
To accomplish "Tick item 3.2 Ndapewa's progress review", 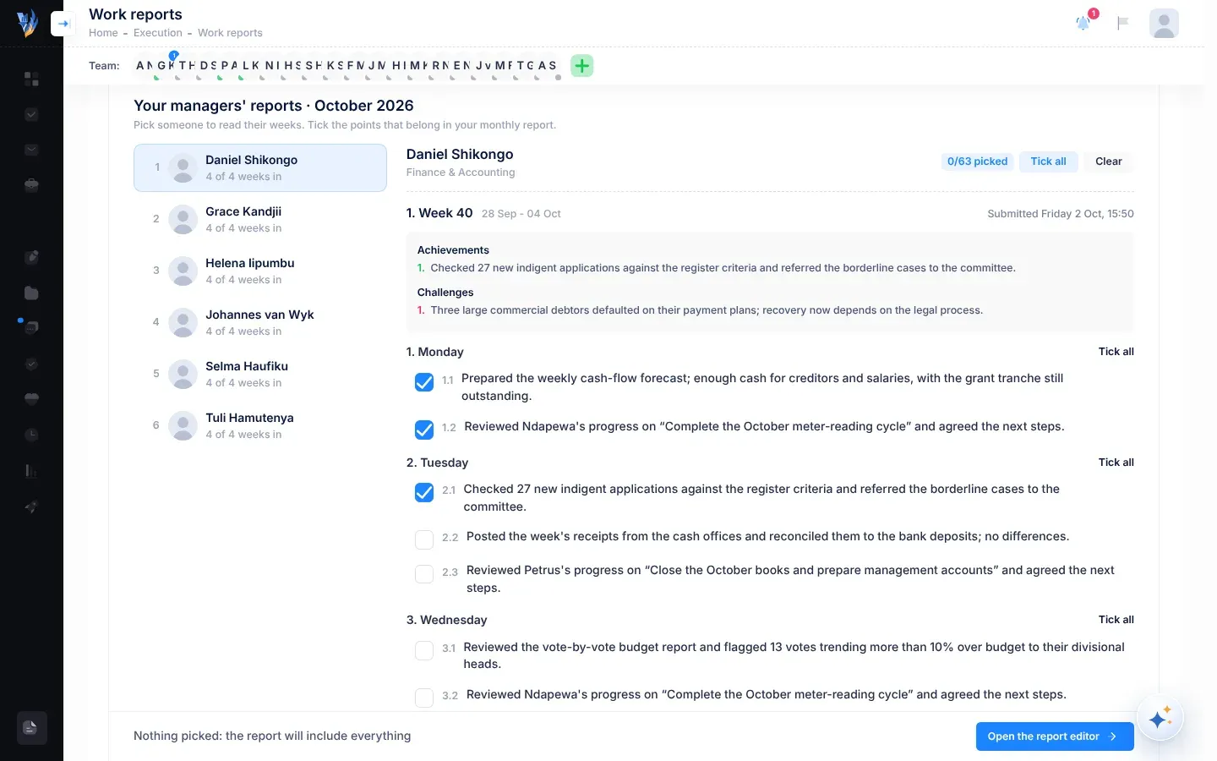I will tap(424, 698).
